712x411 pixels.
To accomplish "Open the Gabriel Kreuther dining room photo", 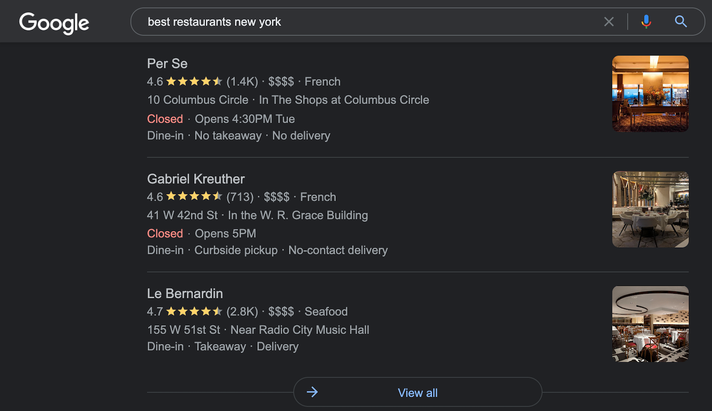I will [x=650, y=209].
